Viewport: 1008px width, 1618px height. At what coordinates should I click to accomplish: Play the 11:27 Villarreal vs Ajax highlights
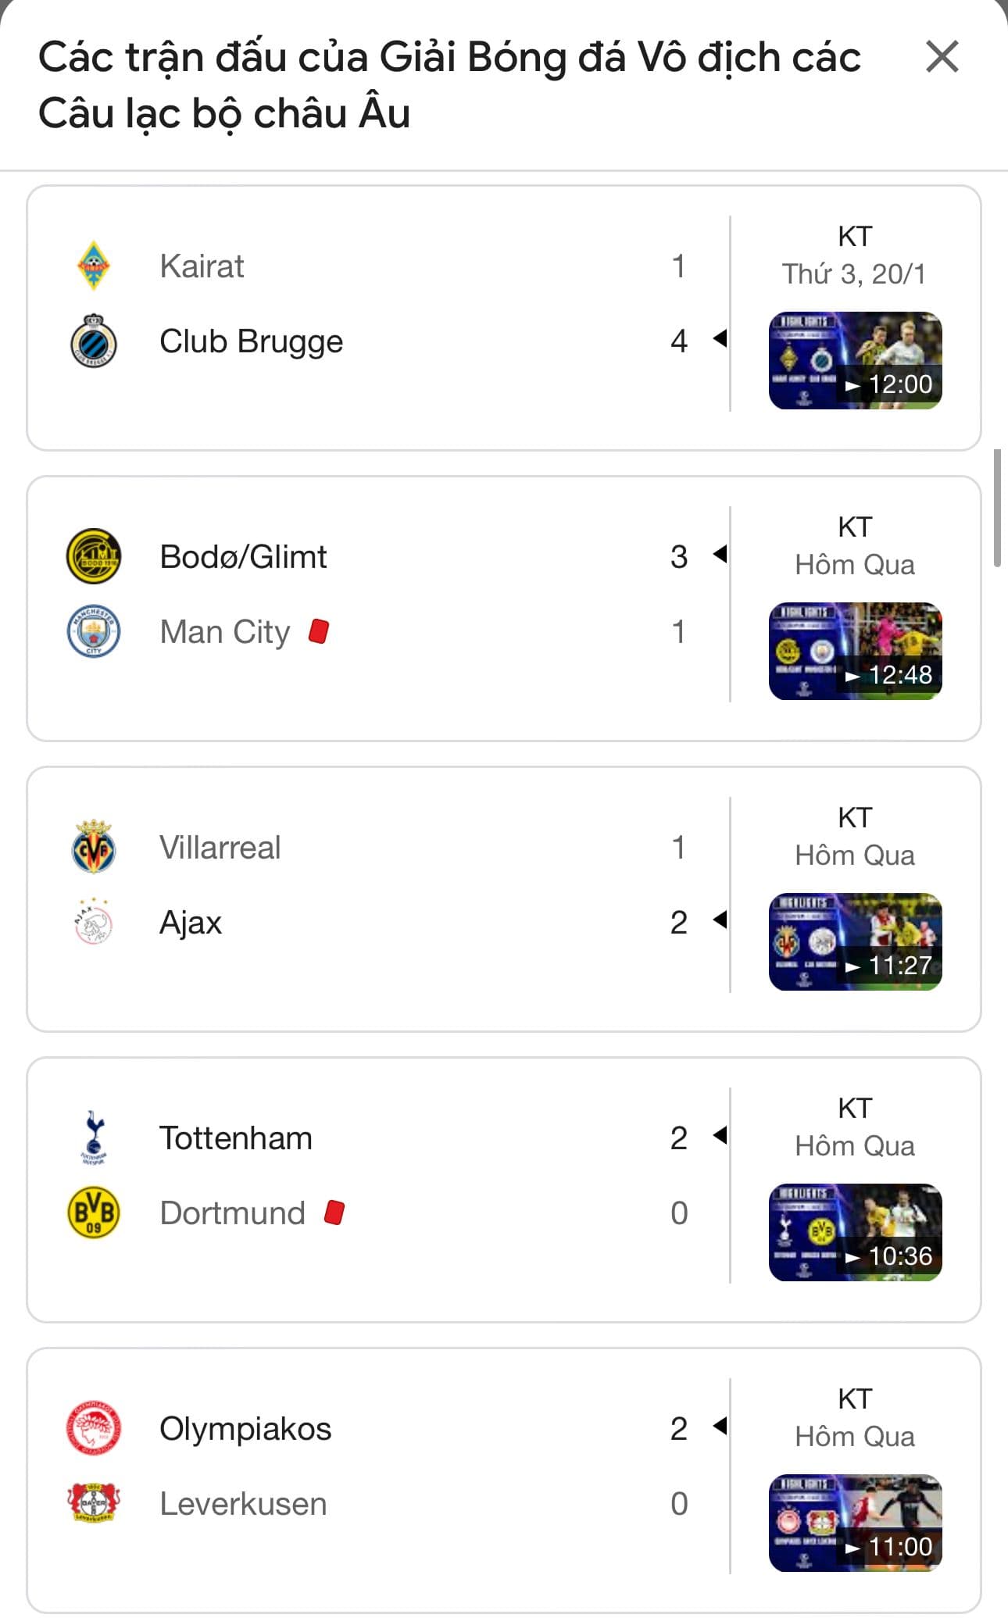(x=855, y=941)
